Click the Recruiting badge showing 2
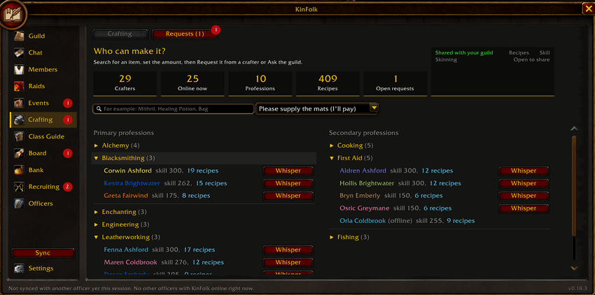Screen dimensions: 595x295 point(67,187)
